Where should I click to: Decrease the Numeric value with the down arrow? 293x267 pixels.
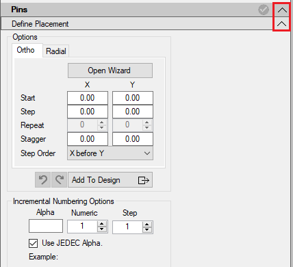pyautogui.click(x=102, y=229)
